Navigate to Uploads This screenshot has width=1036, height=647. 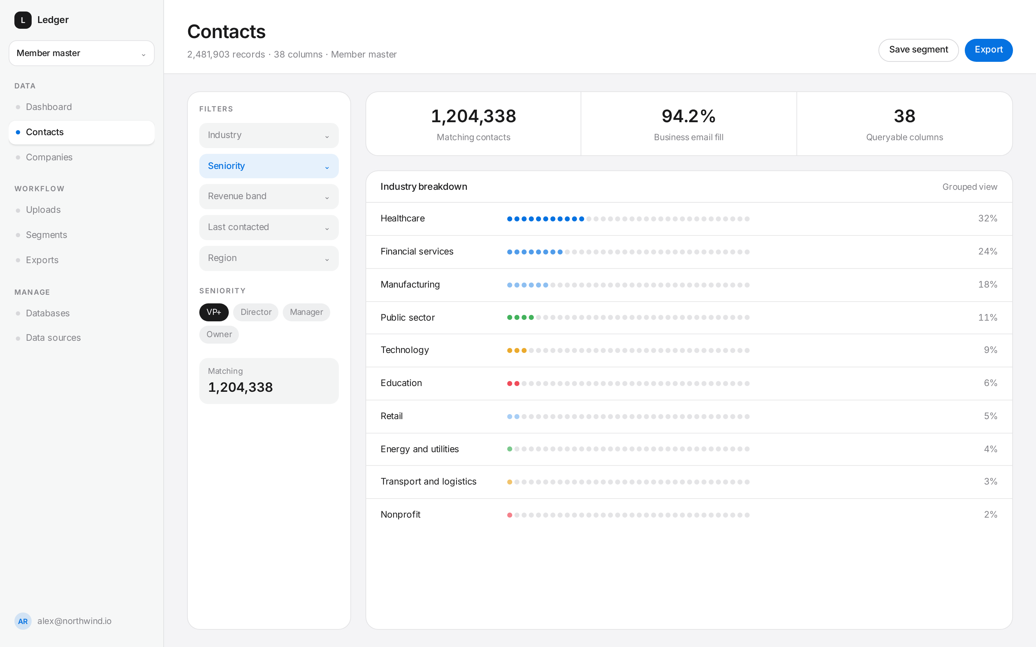point(81,210)
